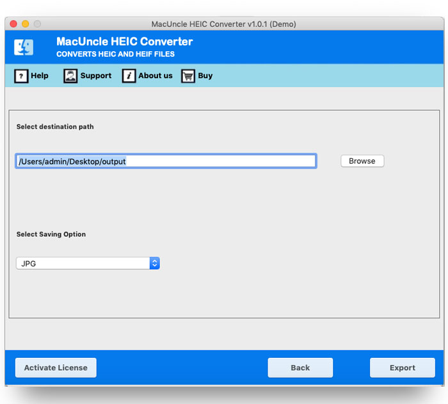Open the Support menu label
The image size is (448, 404).
coord(96,76)
